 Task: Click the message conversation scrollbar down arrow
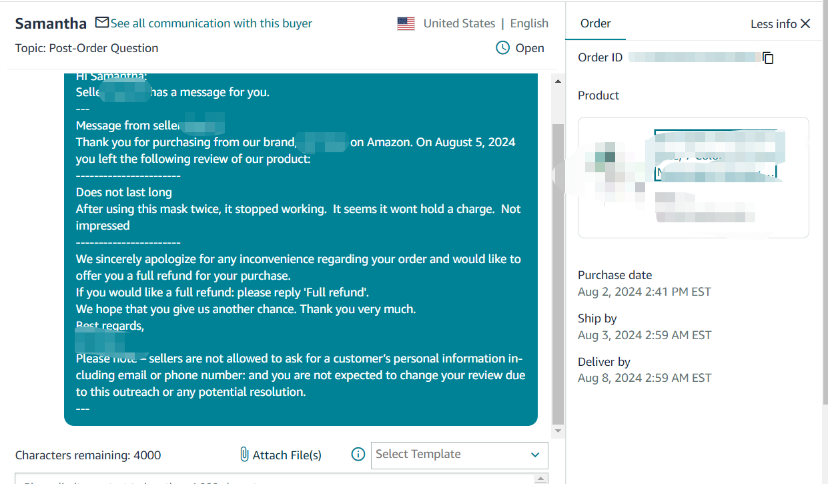[x=558, y=432]
